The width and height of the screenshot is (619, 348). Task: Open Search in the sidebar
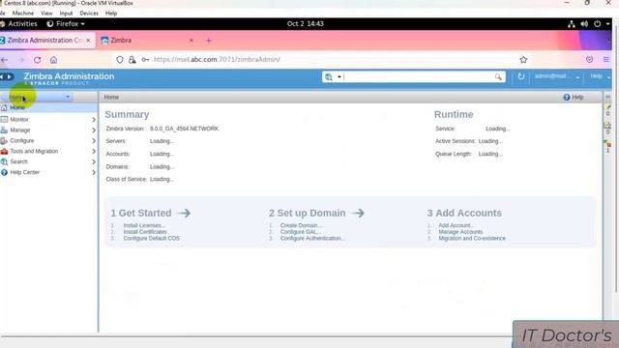tap(18, 161)
